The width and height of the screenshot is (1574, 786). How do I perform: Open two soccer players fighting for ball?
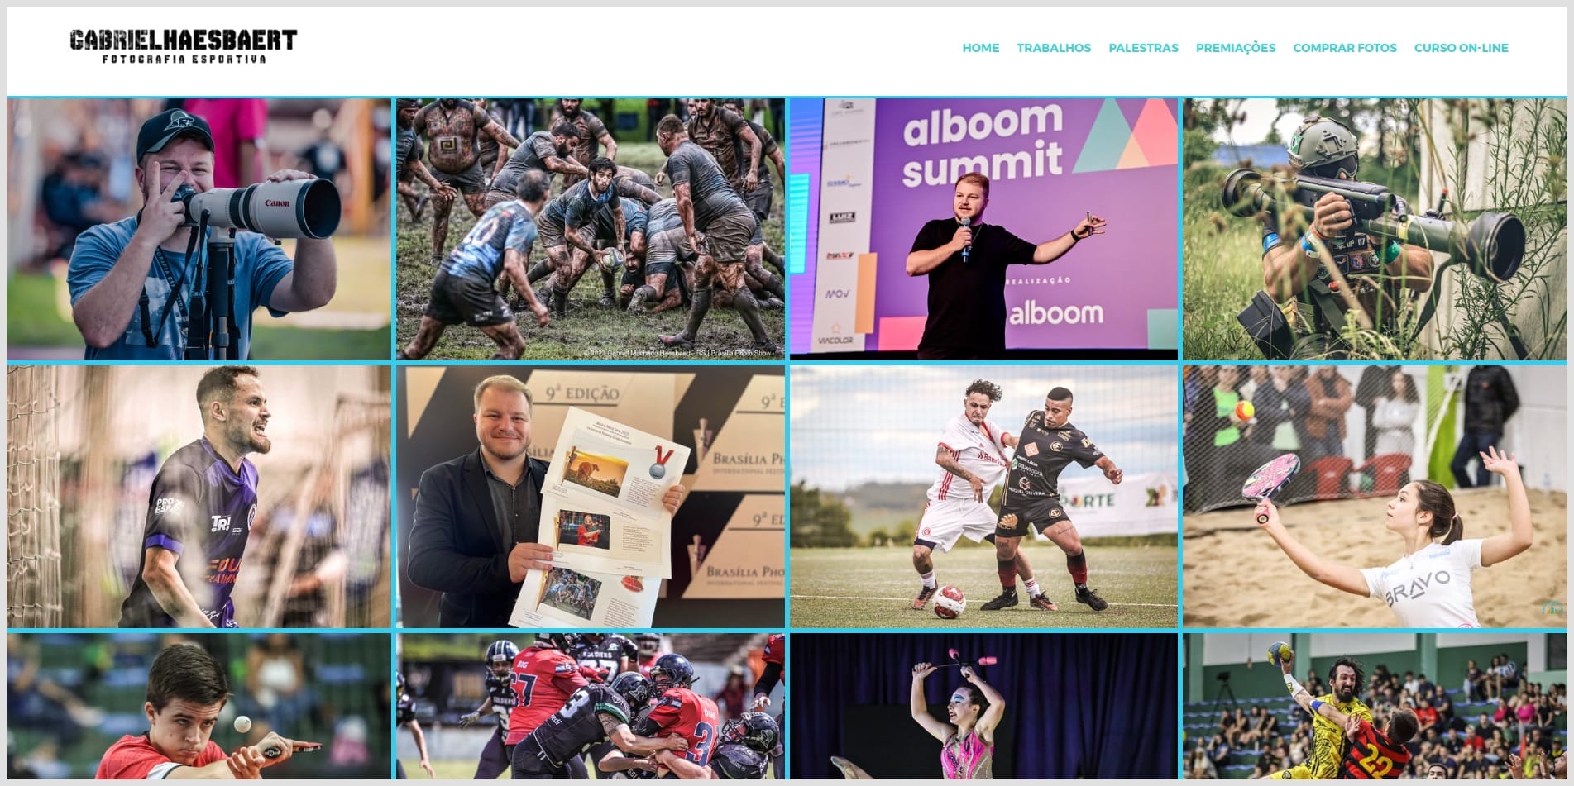pyautogui.click(x=983, y=497)
